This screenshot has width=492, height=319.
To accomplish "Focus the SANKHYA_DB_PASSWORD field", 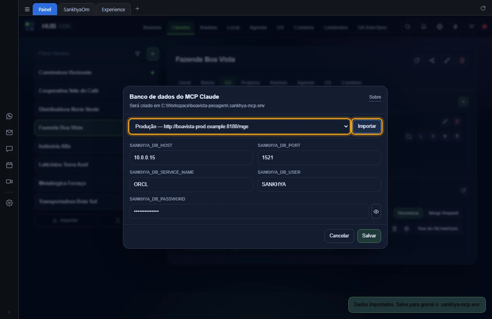I will pos(249,211).
